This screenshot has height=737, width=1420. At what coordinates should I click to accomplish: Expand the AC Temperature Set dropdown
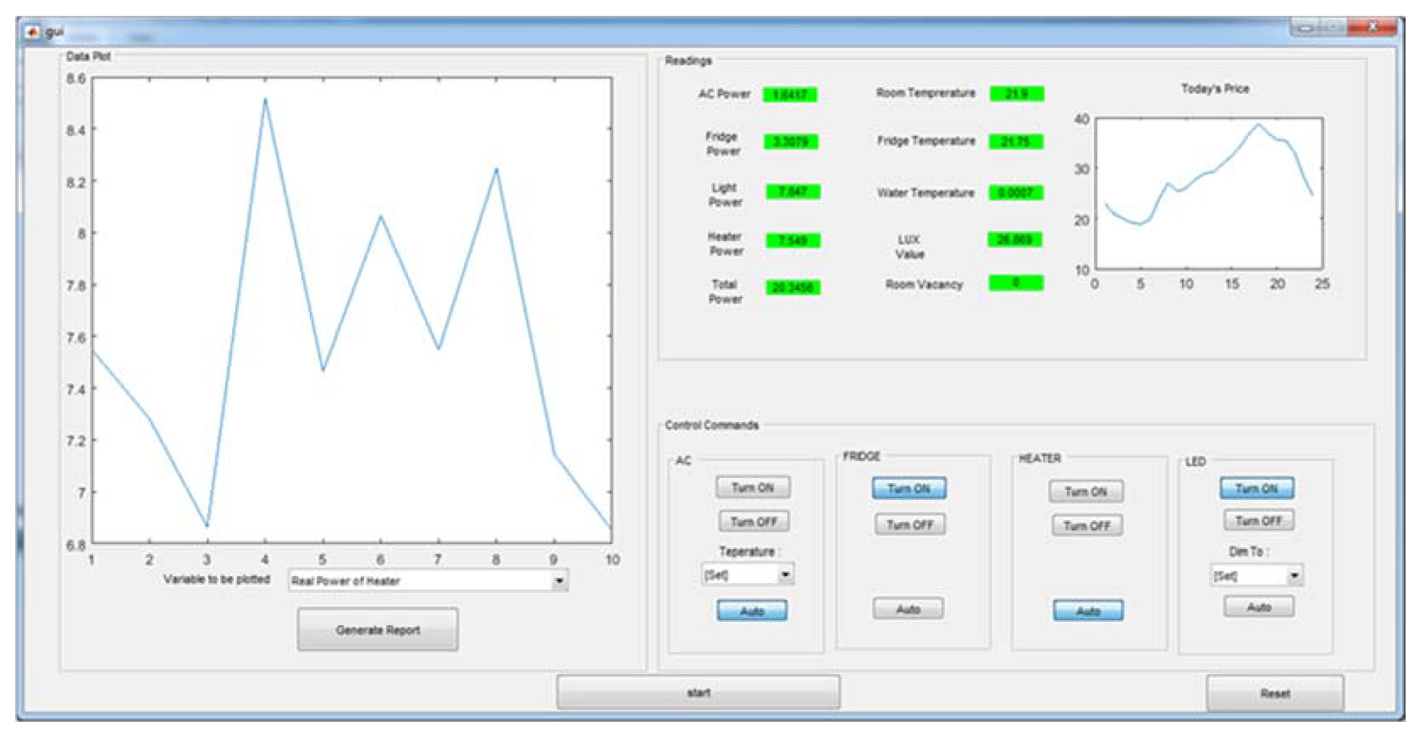785,574
